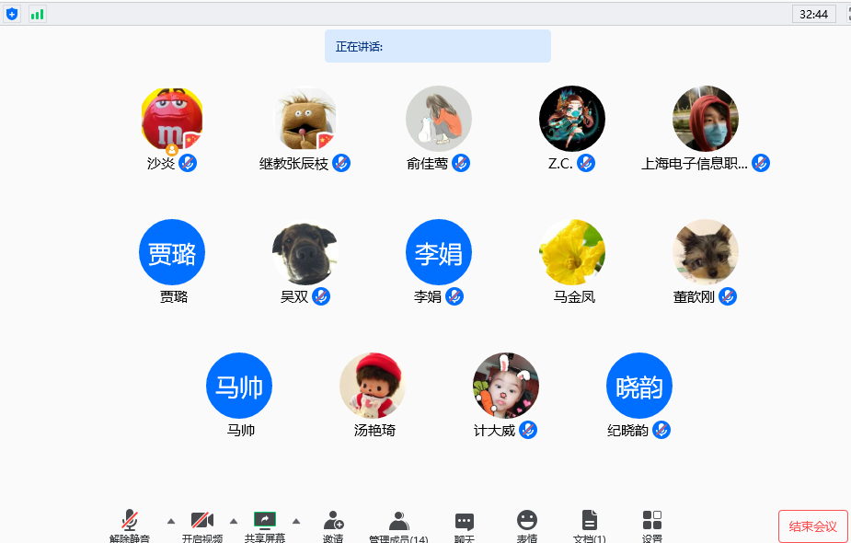
Task: Check the green network signal icon
Action: pos(38,14)
